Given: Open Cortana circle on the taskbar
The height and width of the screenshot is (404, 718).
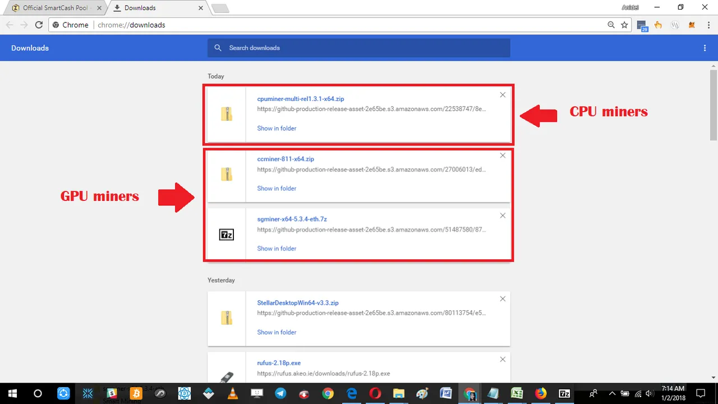Looking at the screenshot, I should tap(38, 393).
